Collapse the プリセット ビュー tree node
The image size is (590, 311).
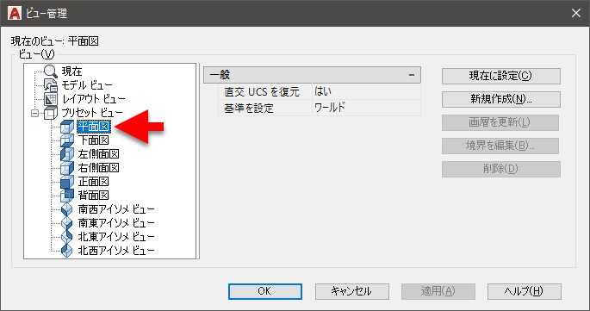click(x=35, y=113)
